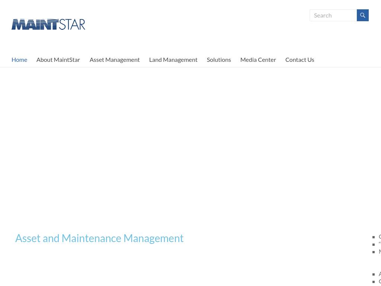Select the right-side list item starting with 'N'
381x286 pixels.
pos(380,252)
